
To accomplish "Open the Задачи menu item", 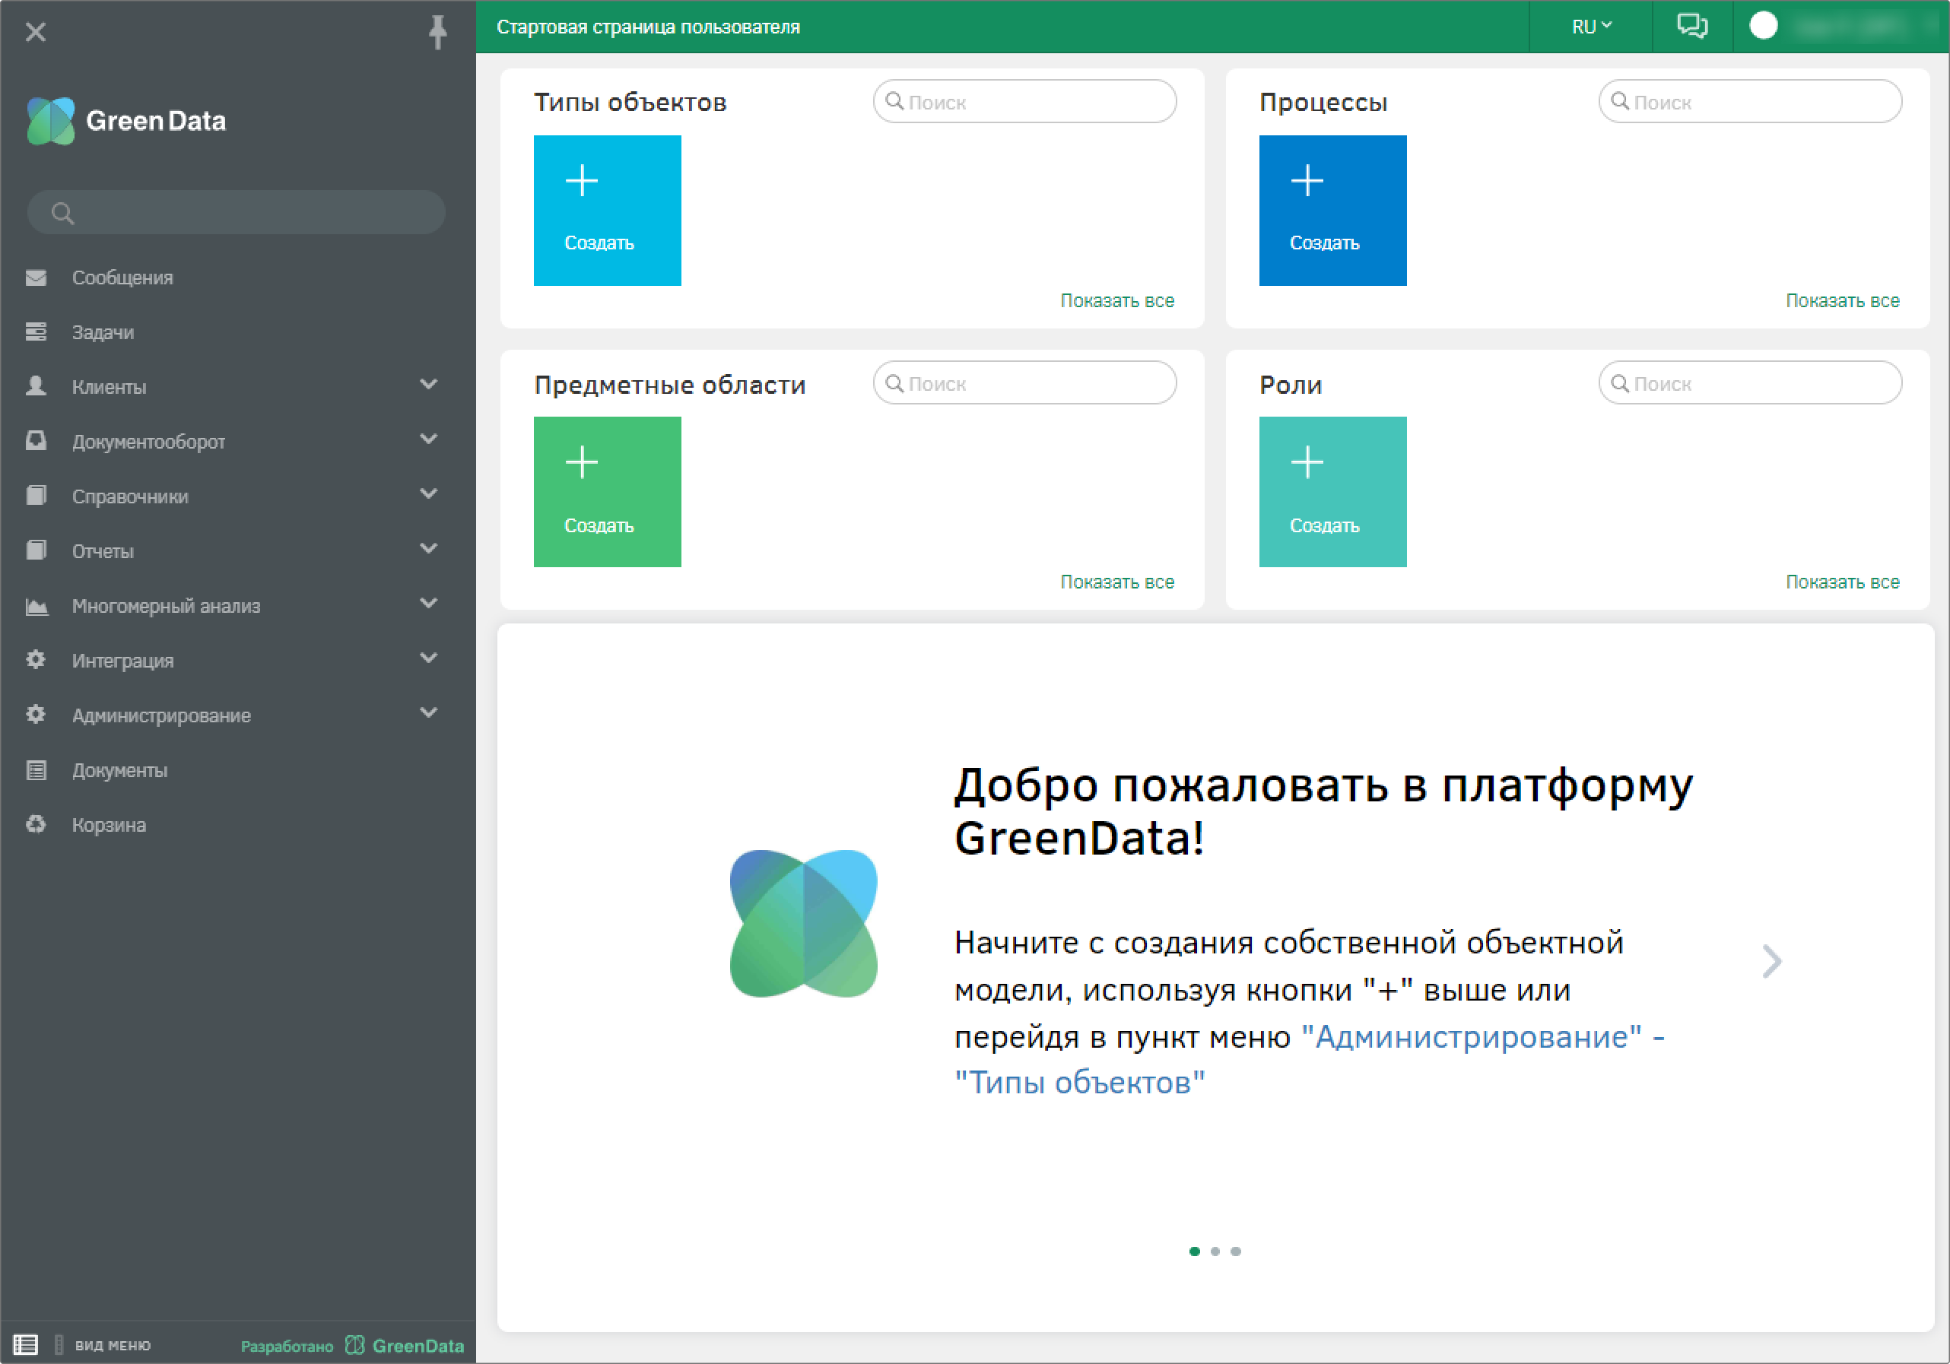I will tap(103, 332).
